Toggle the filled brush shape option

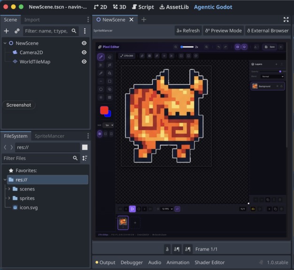coord(100,134)
